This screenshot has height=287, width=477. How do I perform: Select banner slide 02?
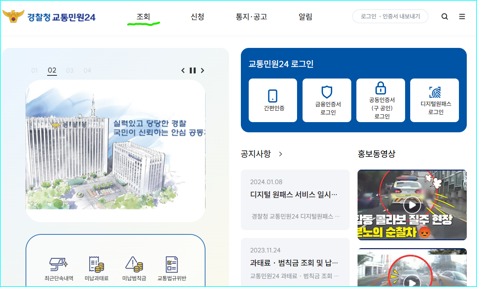(52, 71)
